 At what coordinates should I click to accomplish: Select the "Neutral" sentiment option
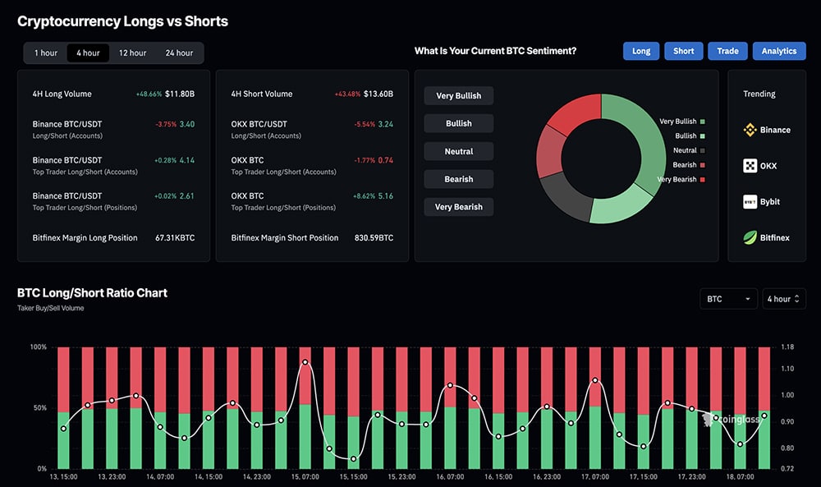point(458,151)
